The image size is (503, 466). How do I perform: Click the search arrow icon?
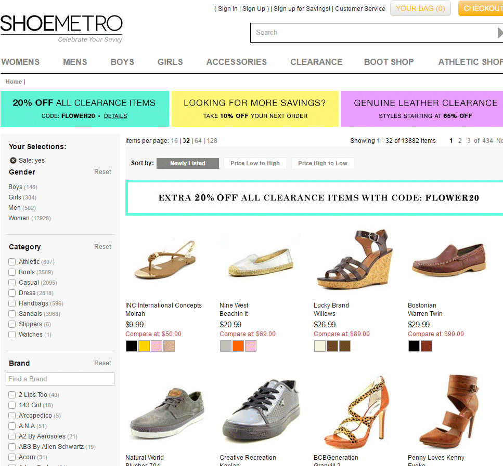[x=500, y=33]
